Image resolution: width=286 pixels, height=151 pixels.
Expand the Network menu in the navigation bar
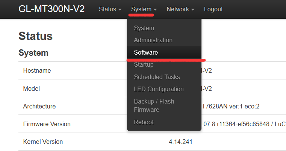pyautogui.click(x=180, y=9)
